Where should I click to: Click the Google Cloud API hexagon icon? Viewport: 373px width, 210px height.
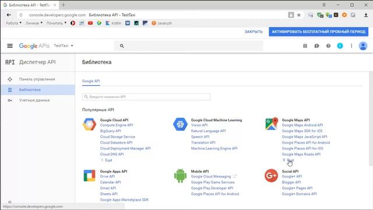[89, 124]
